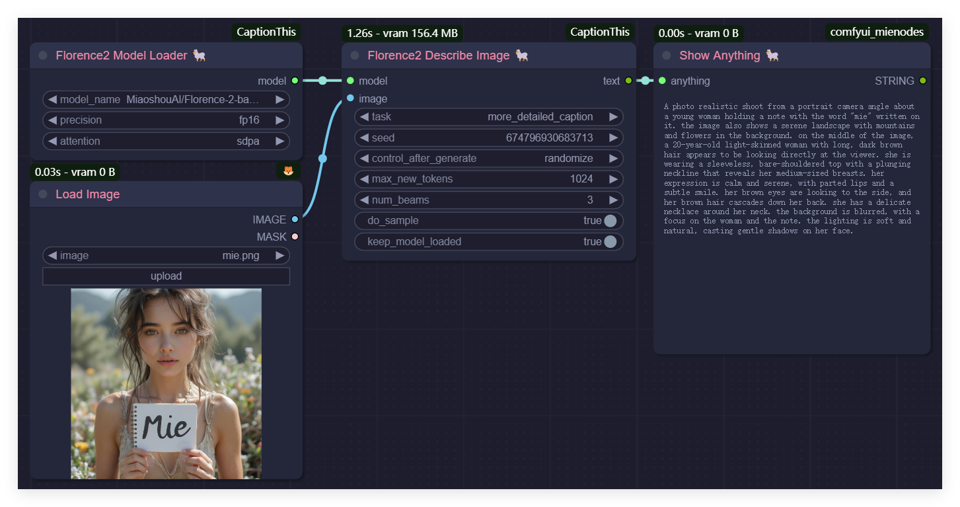Collapse the Show Anything node dot
Screen dimensions: 960x507
[667, 56]
